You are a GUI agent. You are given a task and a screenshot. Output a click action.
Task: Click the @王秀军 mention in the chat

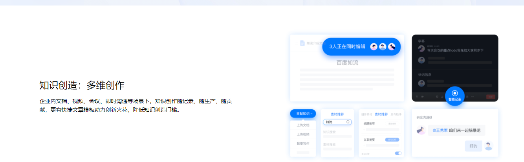pos(440,130)
